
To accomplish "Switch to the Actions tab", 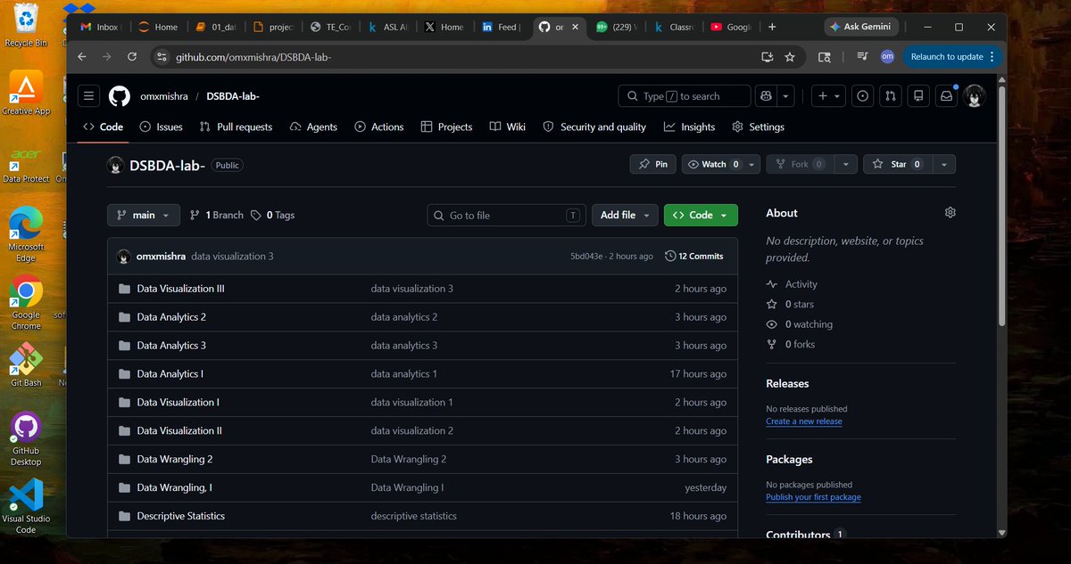I will click(379, 127).
